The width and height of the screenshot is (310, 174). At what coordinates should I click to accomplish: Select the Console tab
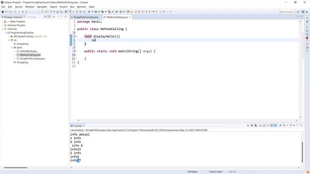click(77, 126)
